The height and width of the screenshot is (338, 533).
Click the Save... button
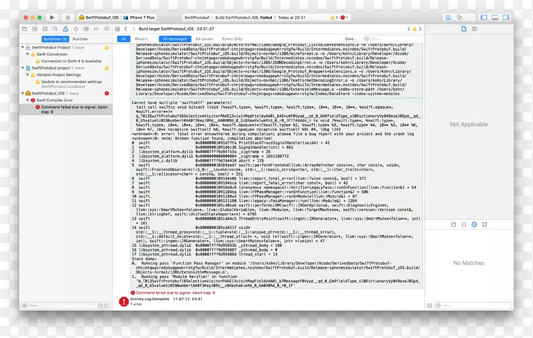351,39
